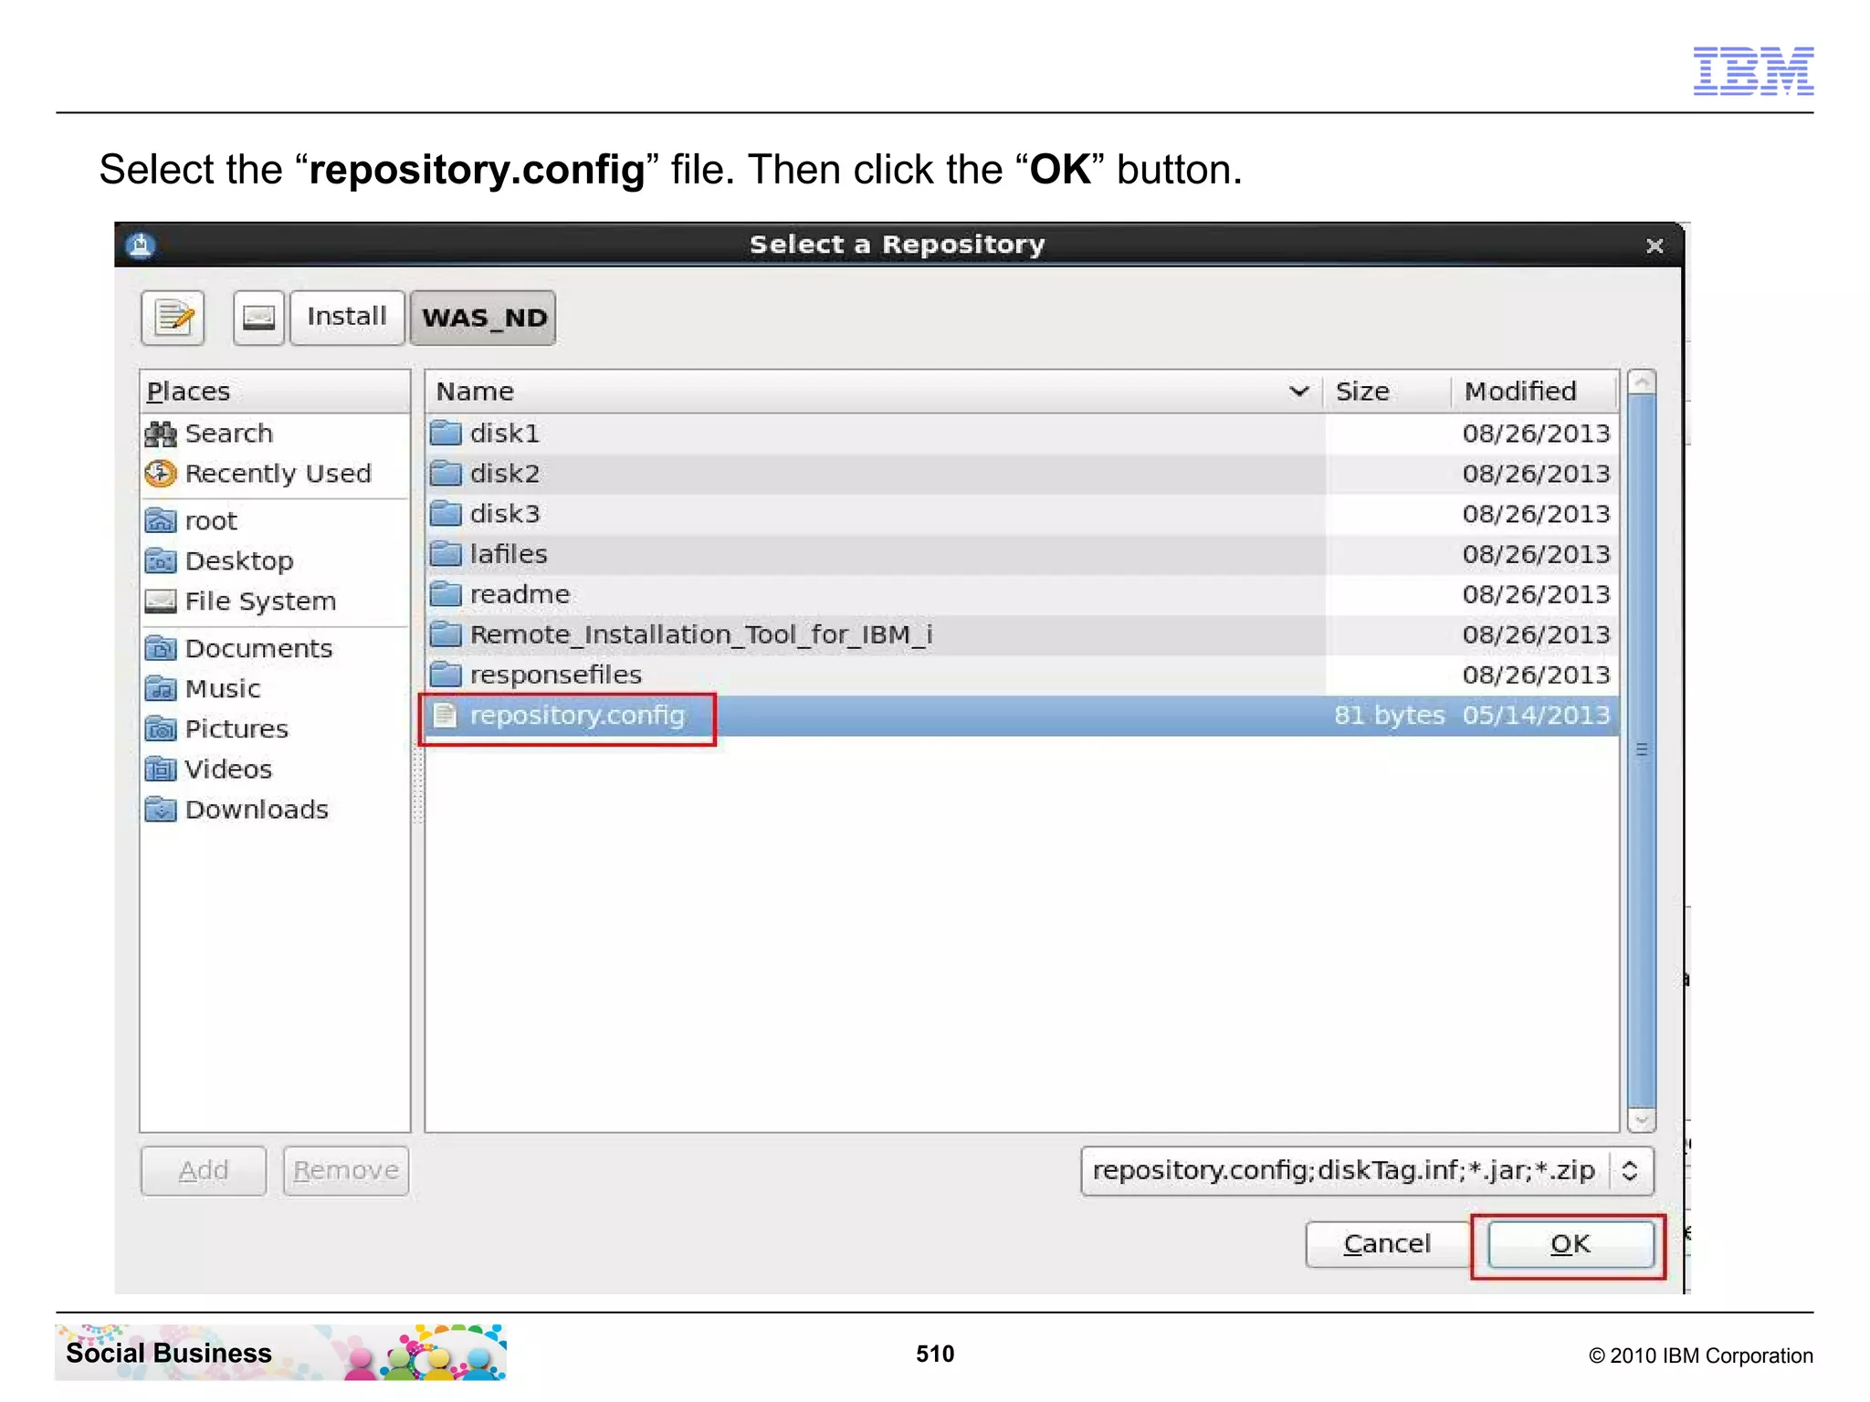Click the Remove bookmark button

346,1171
